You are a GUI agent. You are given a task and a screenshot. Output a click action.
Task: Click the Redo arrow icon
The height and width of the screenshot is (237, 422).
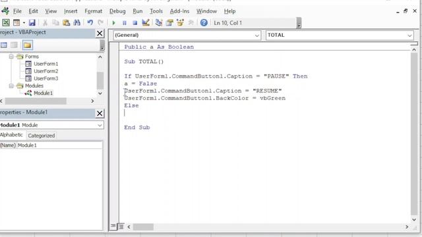[101, 23]
